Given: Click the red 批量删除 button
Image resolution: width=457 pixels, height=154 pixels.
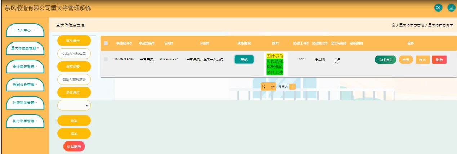Looking at the screenshot, I should point(74,146).
